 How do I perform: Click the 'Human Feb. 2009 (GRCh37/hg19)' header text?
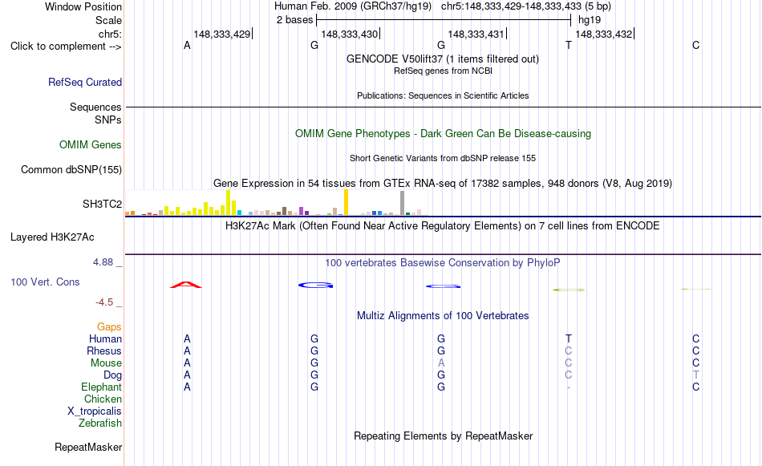(353, 6)
